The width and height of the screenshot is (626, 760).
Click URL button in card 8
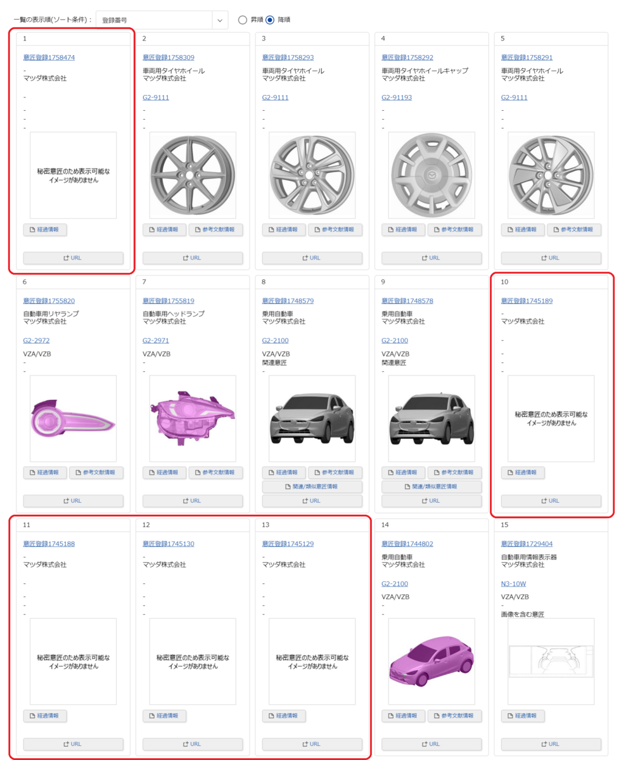312,501
